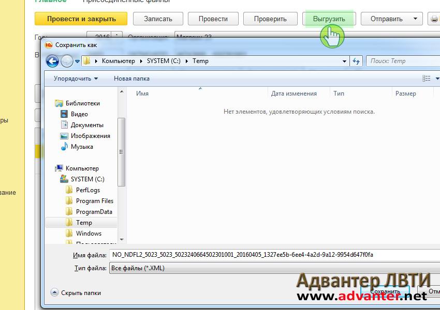Click the Изображения picture icon

[x=64, y=136]
